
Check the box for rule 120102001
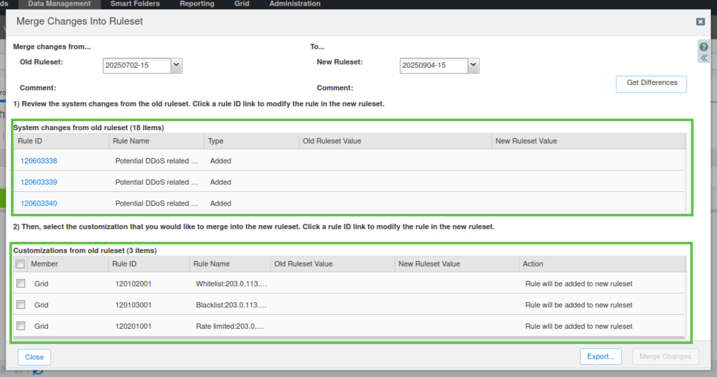click(x=21, y=284)
